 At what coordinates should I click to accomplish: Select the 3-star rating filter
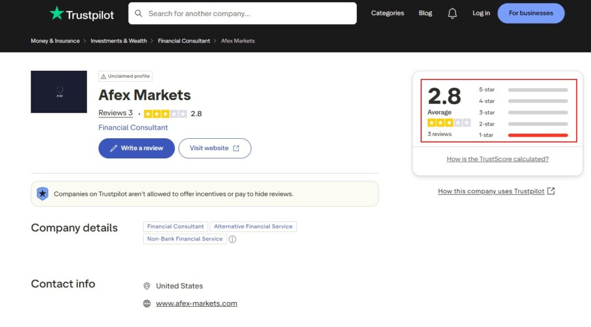(x=537, y=113)
